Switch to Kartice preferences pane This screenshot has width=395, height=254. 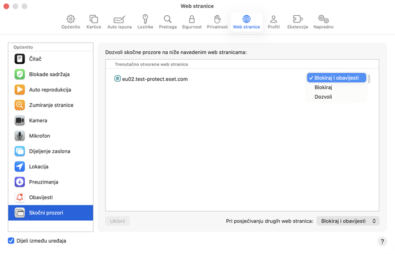(x=94, y=22)
